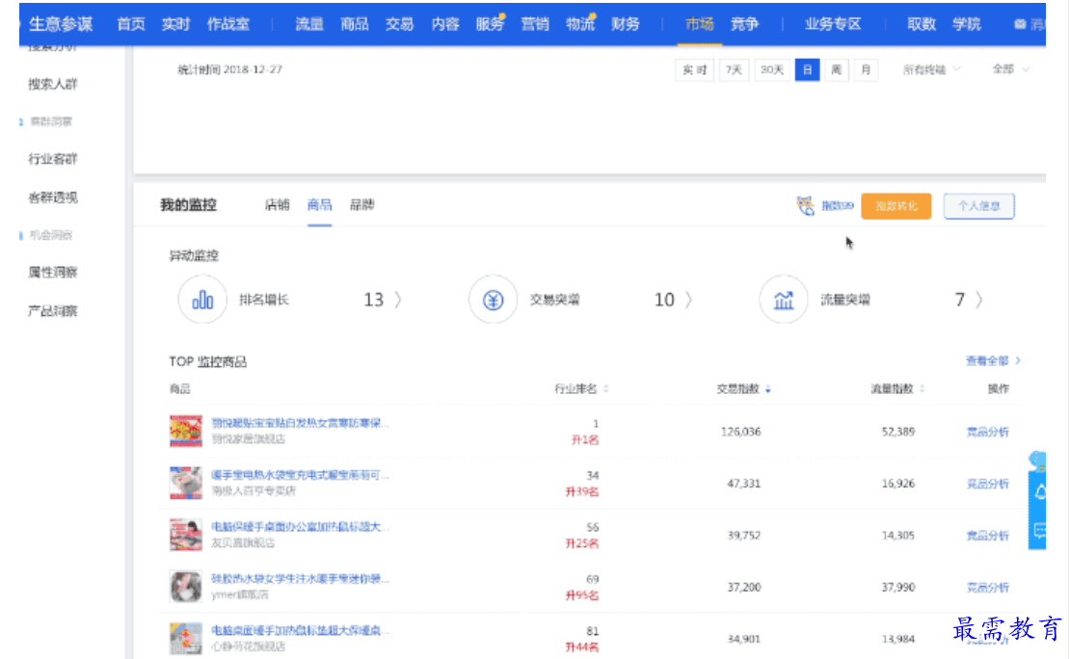The width and height of the screenshot is (1070, 659).
Task: Open 商品 in top navigation bar
Action: 354,24
